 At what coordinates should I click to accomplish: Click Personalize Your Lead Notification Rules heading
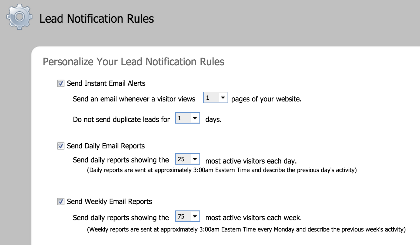pos(134,62)
